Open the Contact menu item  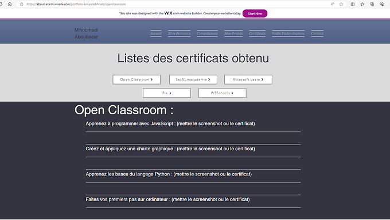317,34
